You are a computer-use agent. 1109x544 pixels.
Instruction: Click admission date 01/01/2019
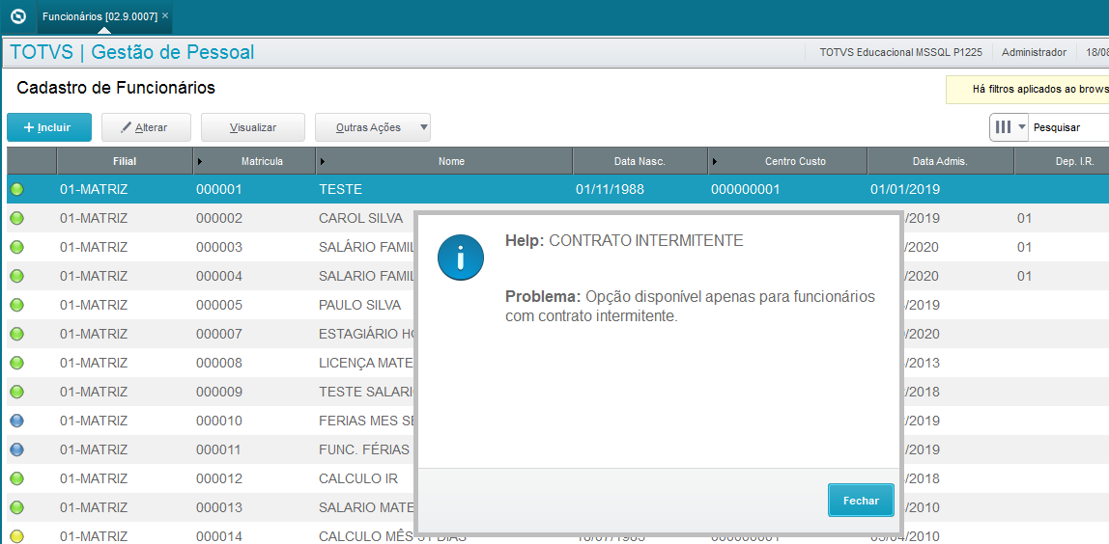904,189
